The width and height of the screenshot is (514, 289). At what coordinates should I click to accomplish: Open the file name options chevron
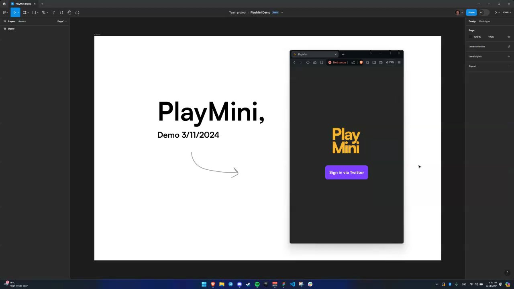(282, 12)
